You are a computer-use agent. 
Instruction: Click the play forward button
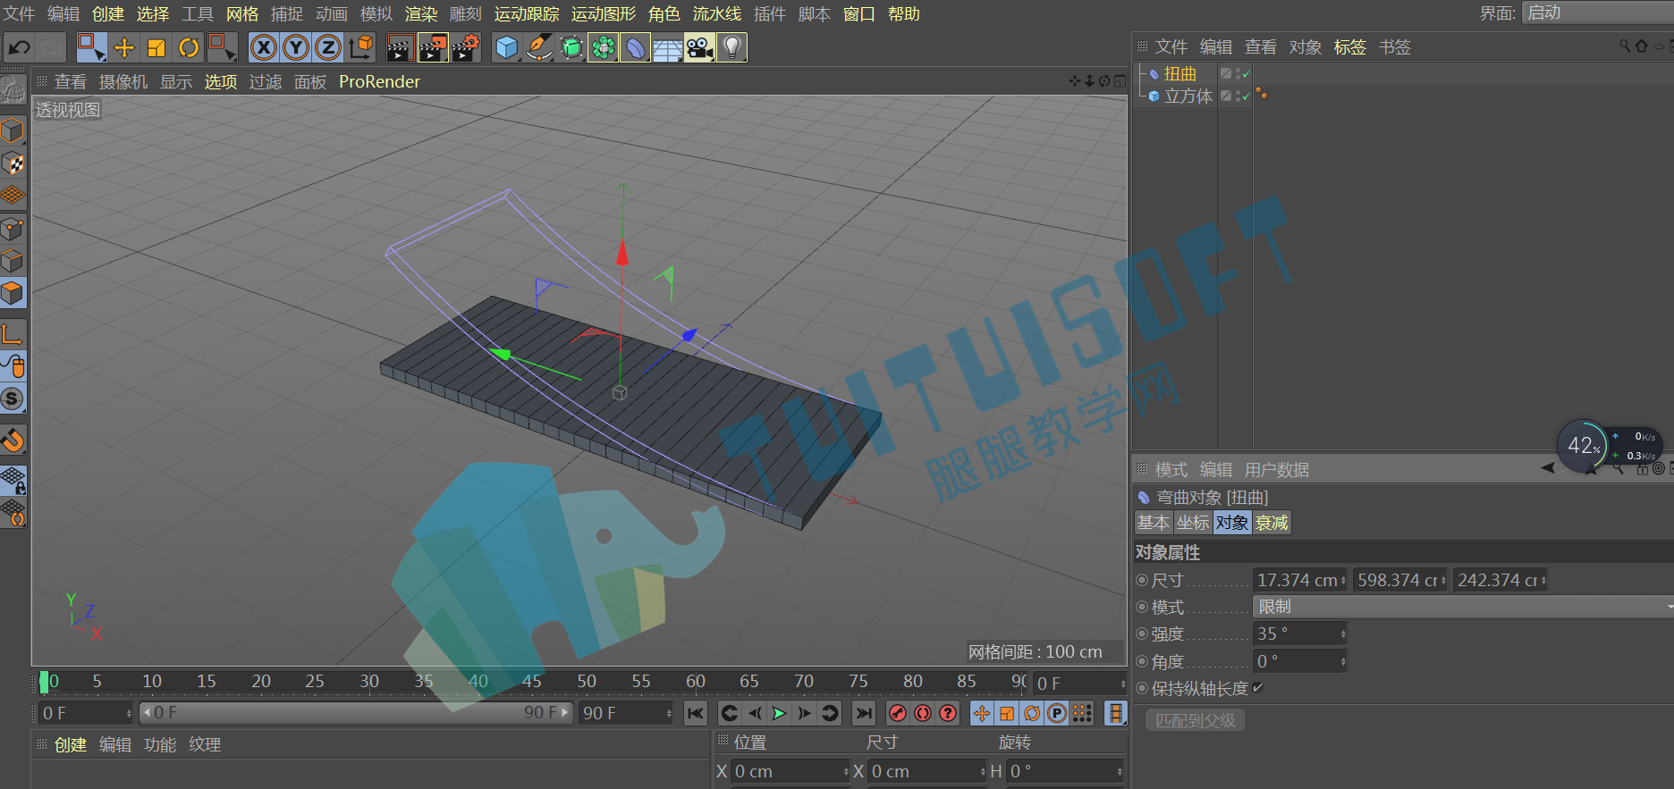780,713
